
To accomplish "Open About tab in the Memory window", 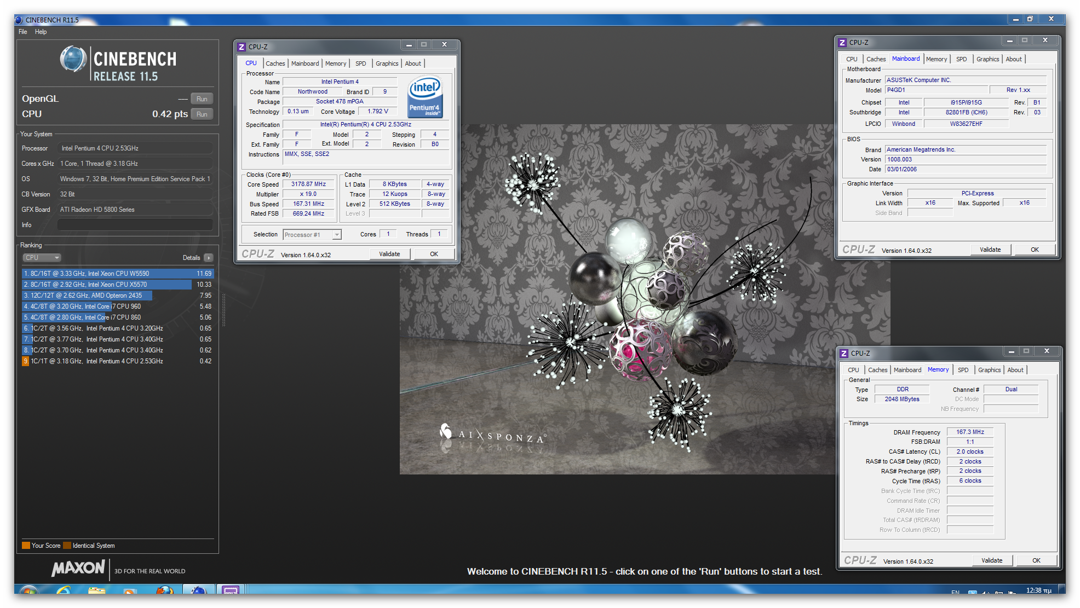I will pyautogui.click(x=1015, y=370).
